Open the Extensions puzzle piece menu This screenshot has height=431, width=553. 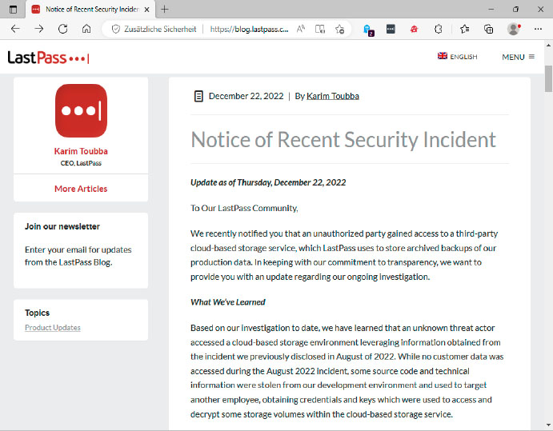point(439,29)
